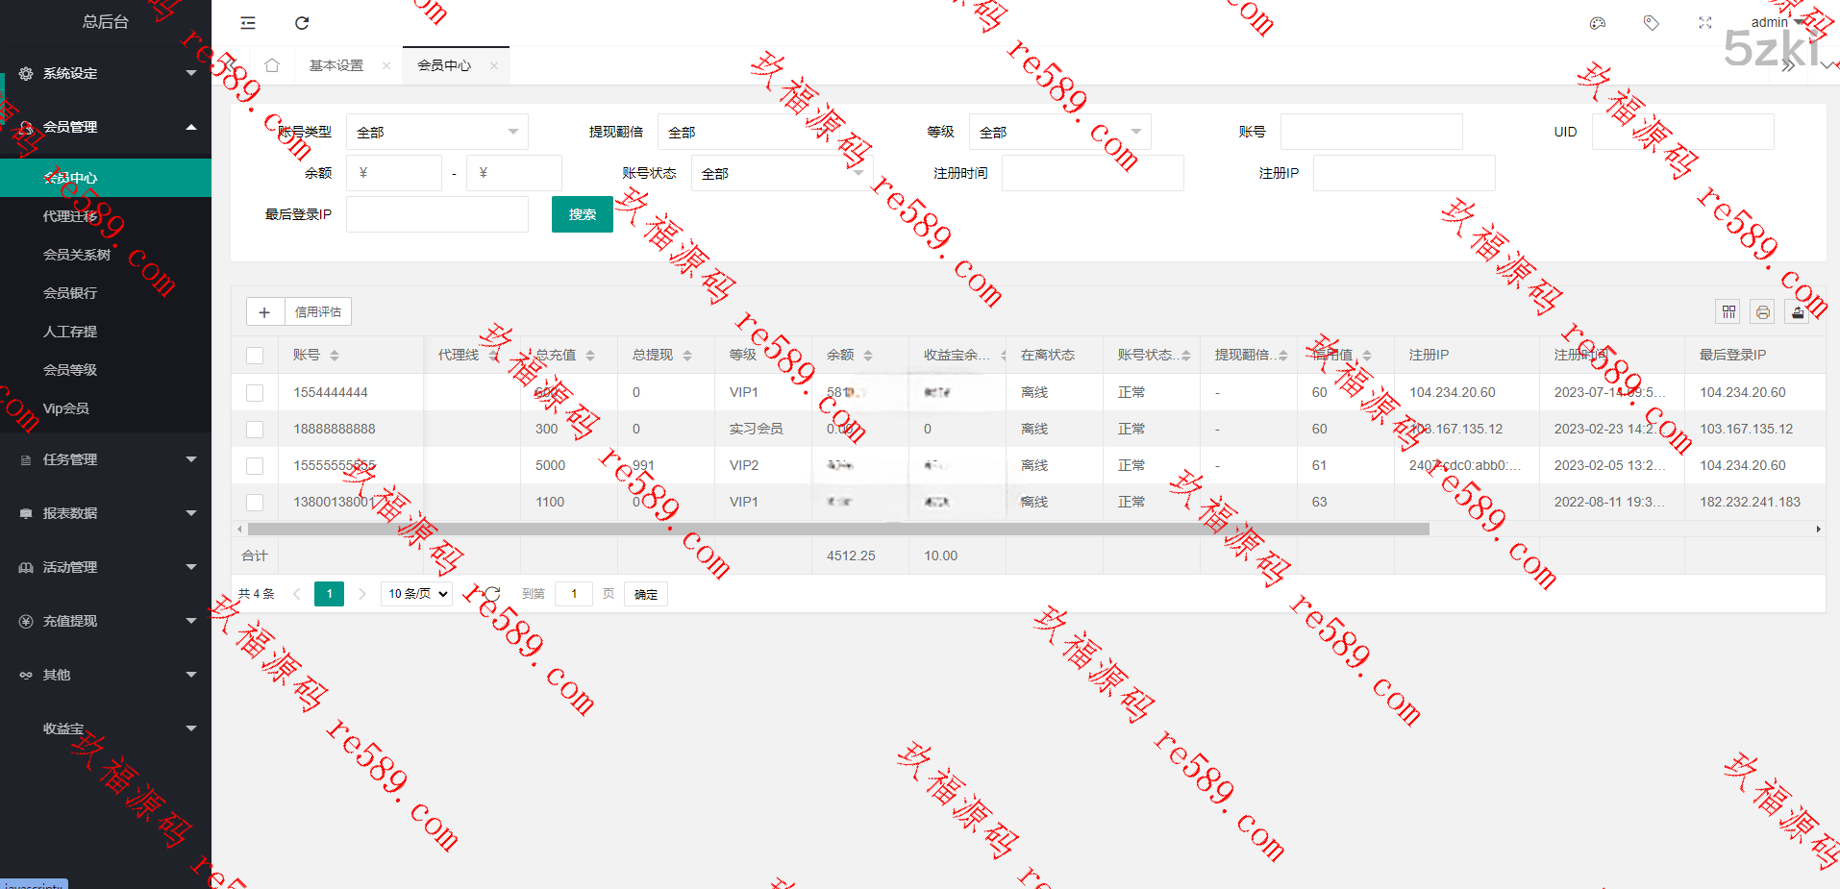This screenshot has width=1840, height=889.
Task: Open the theme palette icon
Action: [1598, 23]
